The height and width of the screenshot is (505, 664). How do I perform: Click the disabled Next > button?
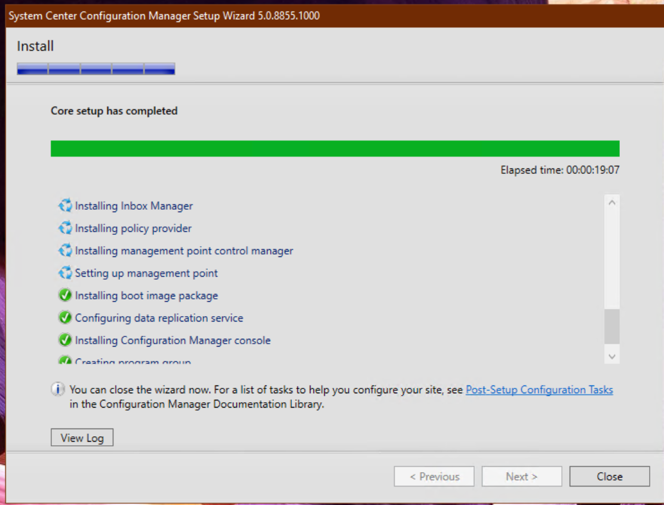pyautogui.click(x=522, y=477)
